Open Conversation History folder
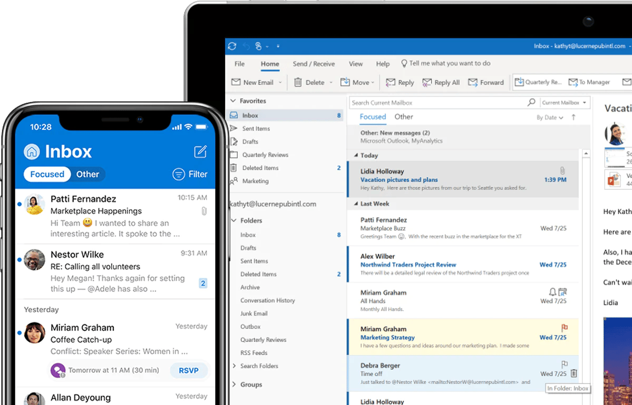 (268, 301)
